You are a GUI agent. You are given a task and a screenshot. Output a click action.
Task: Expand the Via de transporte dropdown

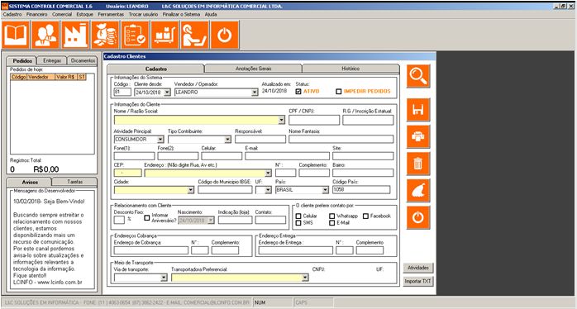point(164,278)
